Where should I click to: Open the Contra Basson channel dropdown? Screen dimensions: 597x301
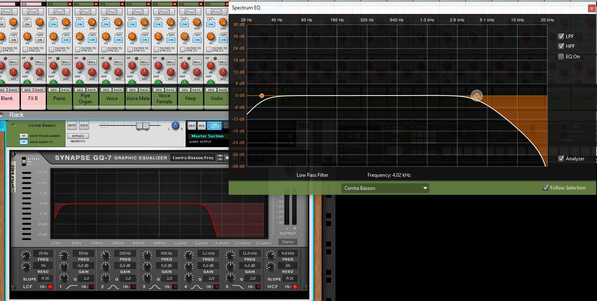pyautogui.click(x=385, y=188)
